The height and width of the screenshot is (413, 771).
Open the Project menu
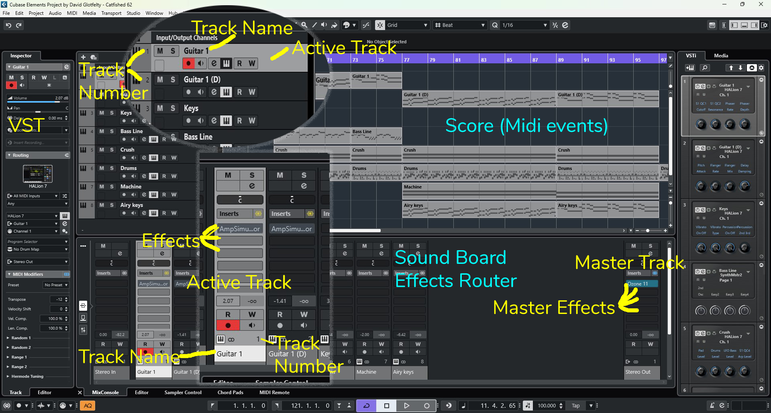click(x=36, y=13)
